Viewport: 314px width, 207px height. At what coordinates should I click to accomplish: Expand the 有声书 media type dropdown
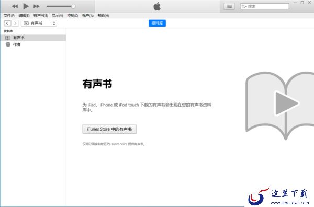point(39,23)
